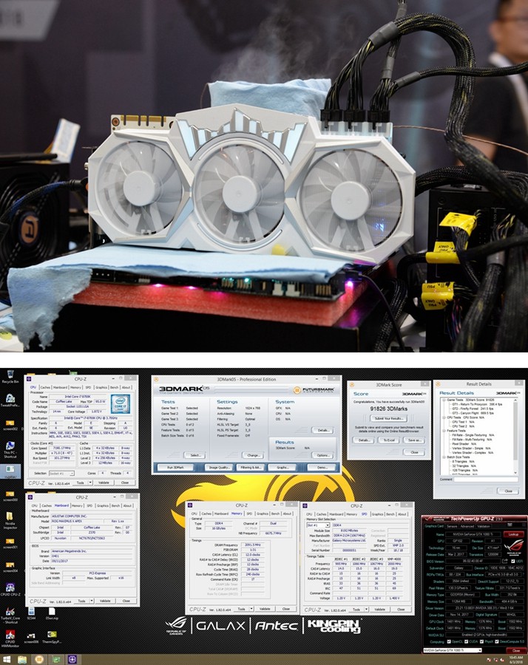Open the 05wr.zip desktop file
The height and width of the screenshot is (665, 528).
[52, 613]
